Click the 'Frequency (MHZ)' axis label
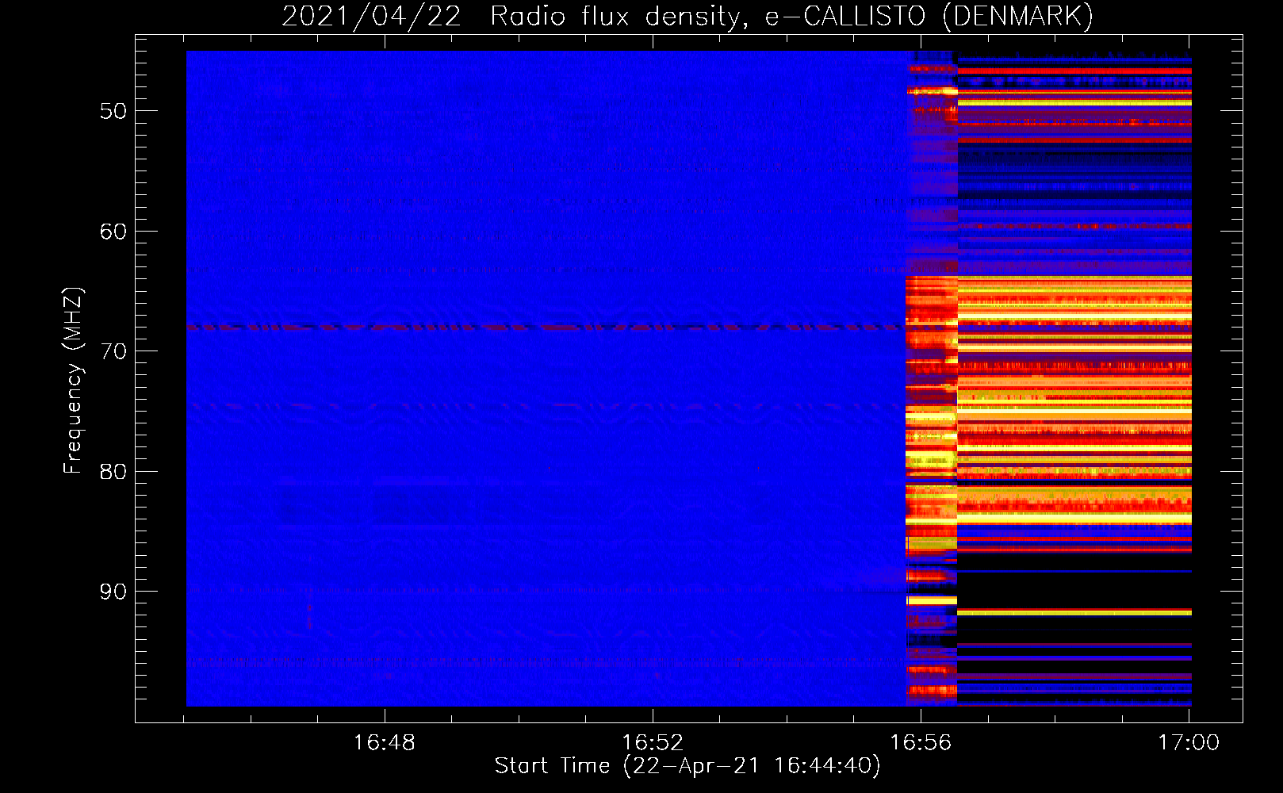This screenshot has width=1283, height=793. coord(72,381)
